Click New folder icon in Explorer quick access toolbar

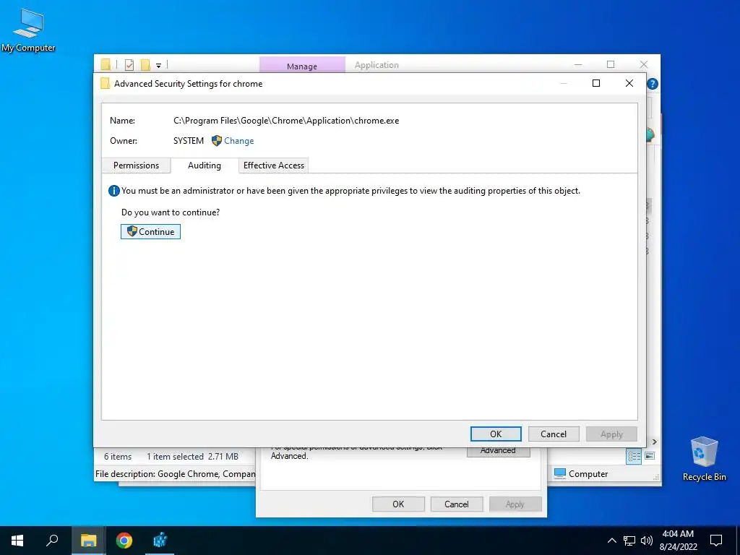pyautogui.click(x=145, y=64)
